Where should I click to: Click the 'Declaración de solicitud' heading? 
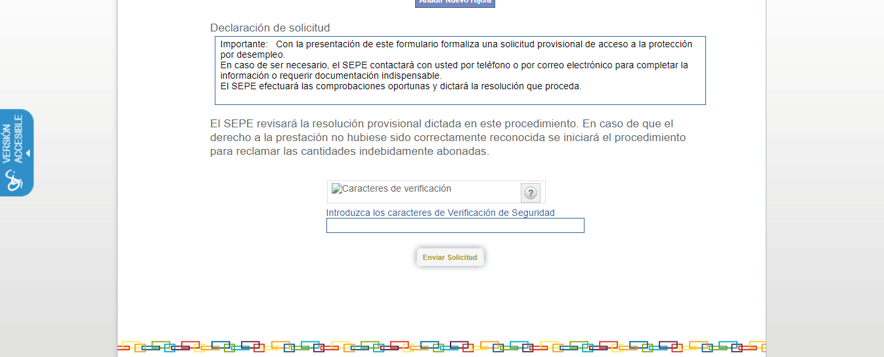(270, 28)
